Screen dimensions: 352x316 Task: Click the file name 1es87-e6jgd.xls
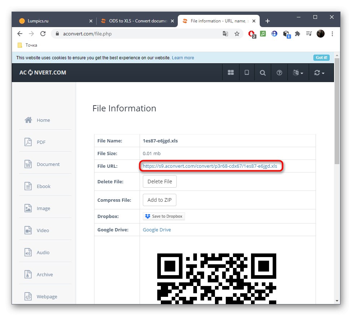160,141
